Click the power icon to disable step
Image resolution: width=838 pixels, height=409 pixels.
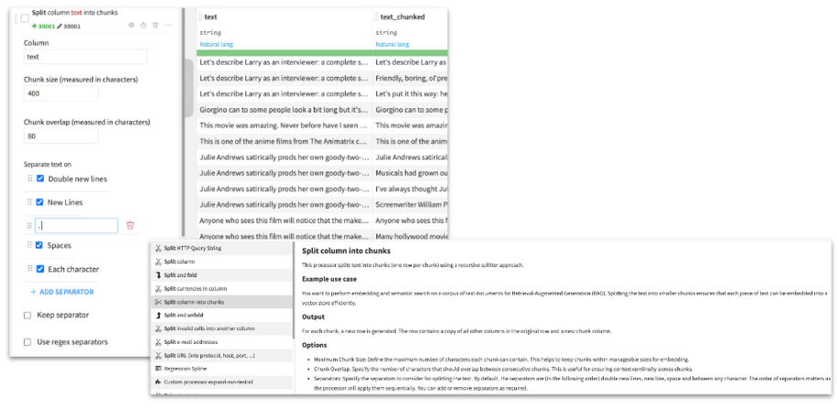point(144,25)
